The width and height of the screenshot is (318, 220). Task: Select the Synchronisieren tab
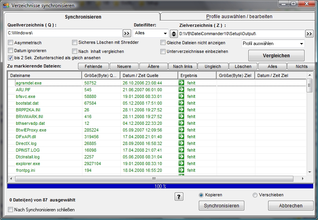83,17
